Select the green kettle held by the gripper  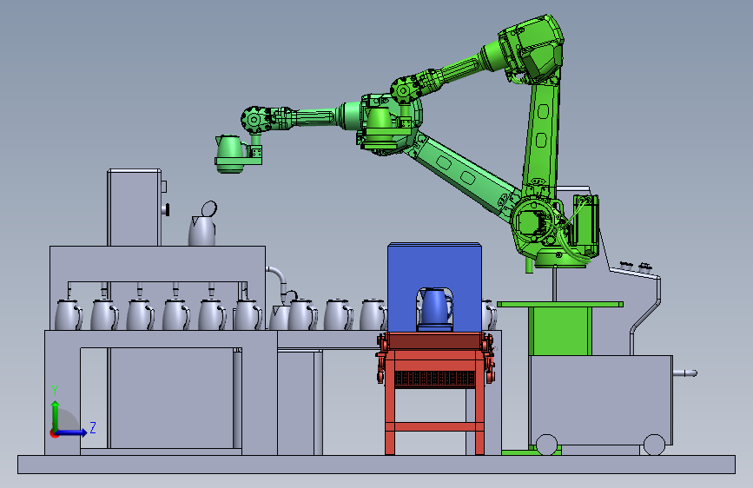click(231, 154)
